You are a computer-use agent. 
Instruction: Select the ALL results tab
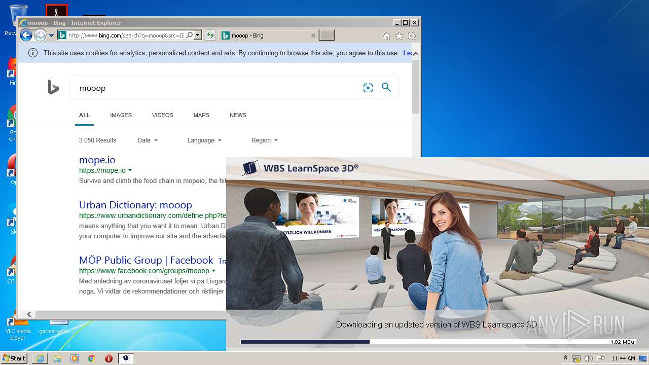coord(84,115)
